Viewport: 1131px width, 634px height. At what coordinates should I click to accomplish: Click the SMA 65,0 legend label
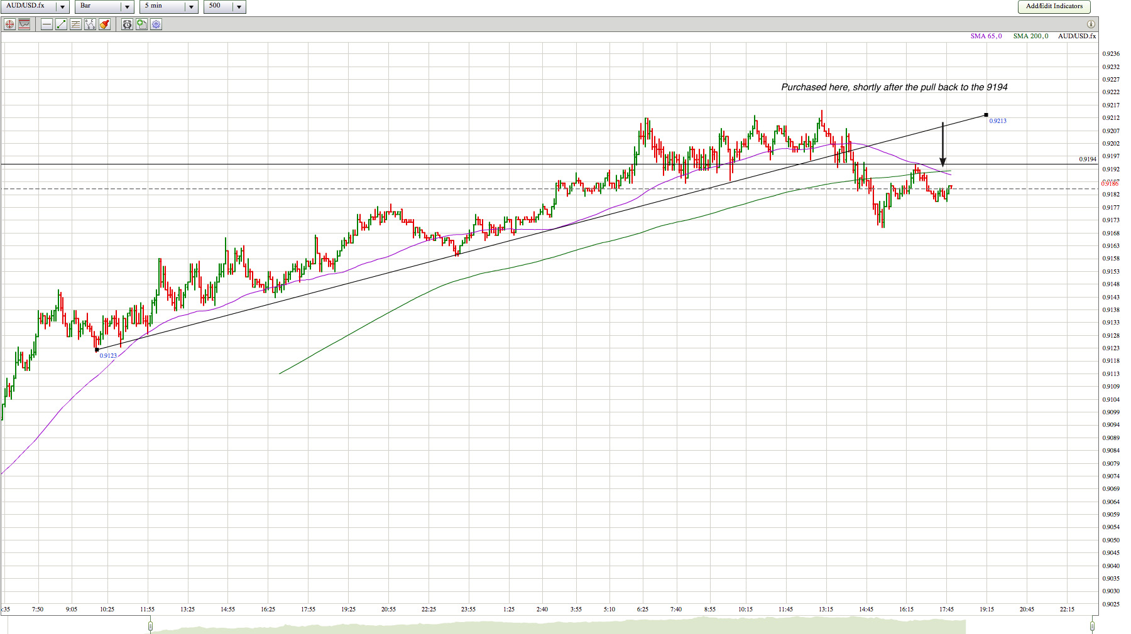pos(986,36)
